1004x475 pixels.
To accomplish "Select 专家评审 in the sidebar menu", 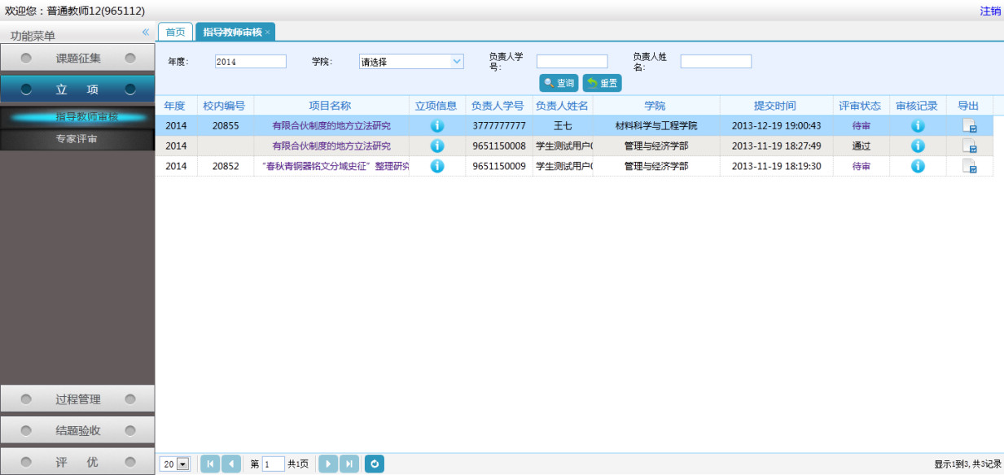I will tap(77, 140).
